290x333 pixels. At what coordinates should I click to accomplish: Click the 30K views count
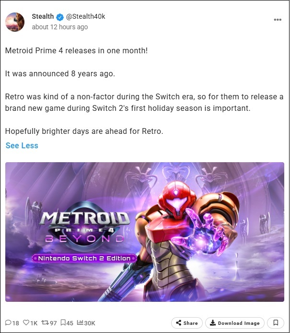coord(90,323)
